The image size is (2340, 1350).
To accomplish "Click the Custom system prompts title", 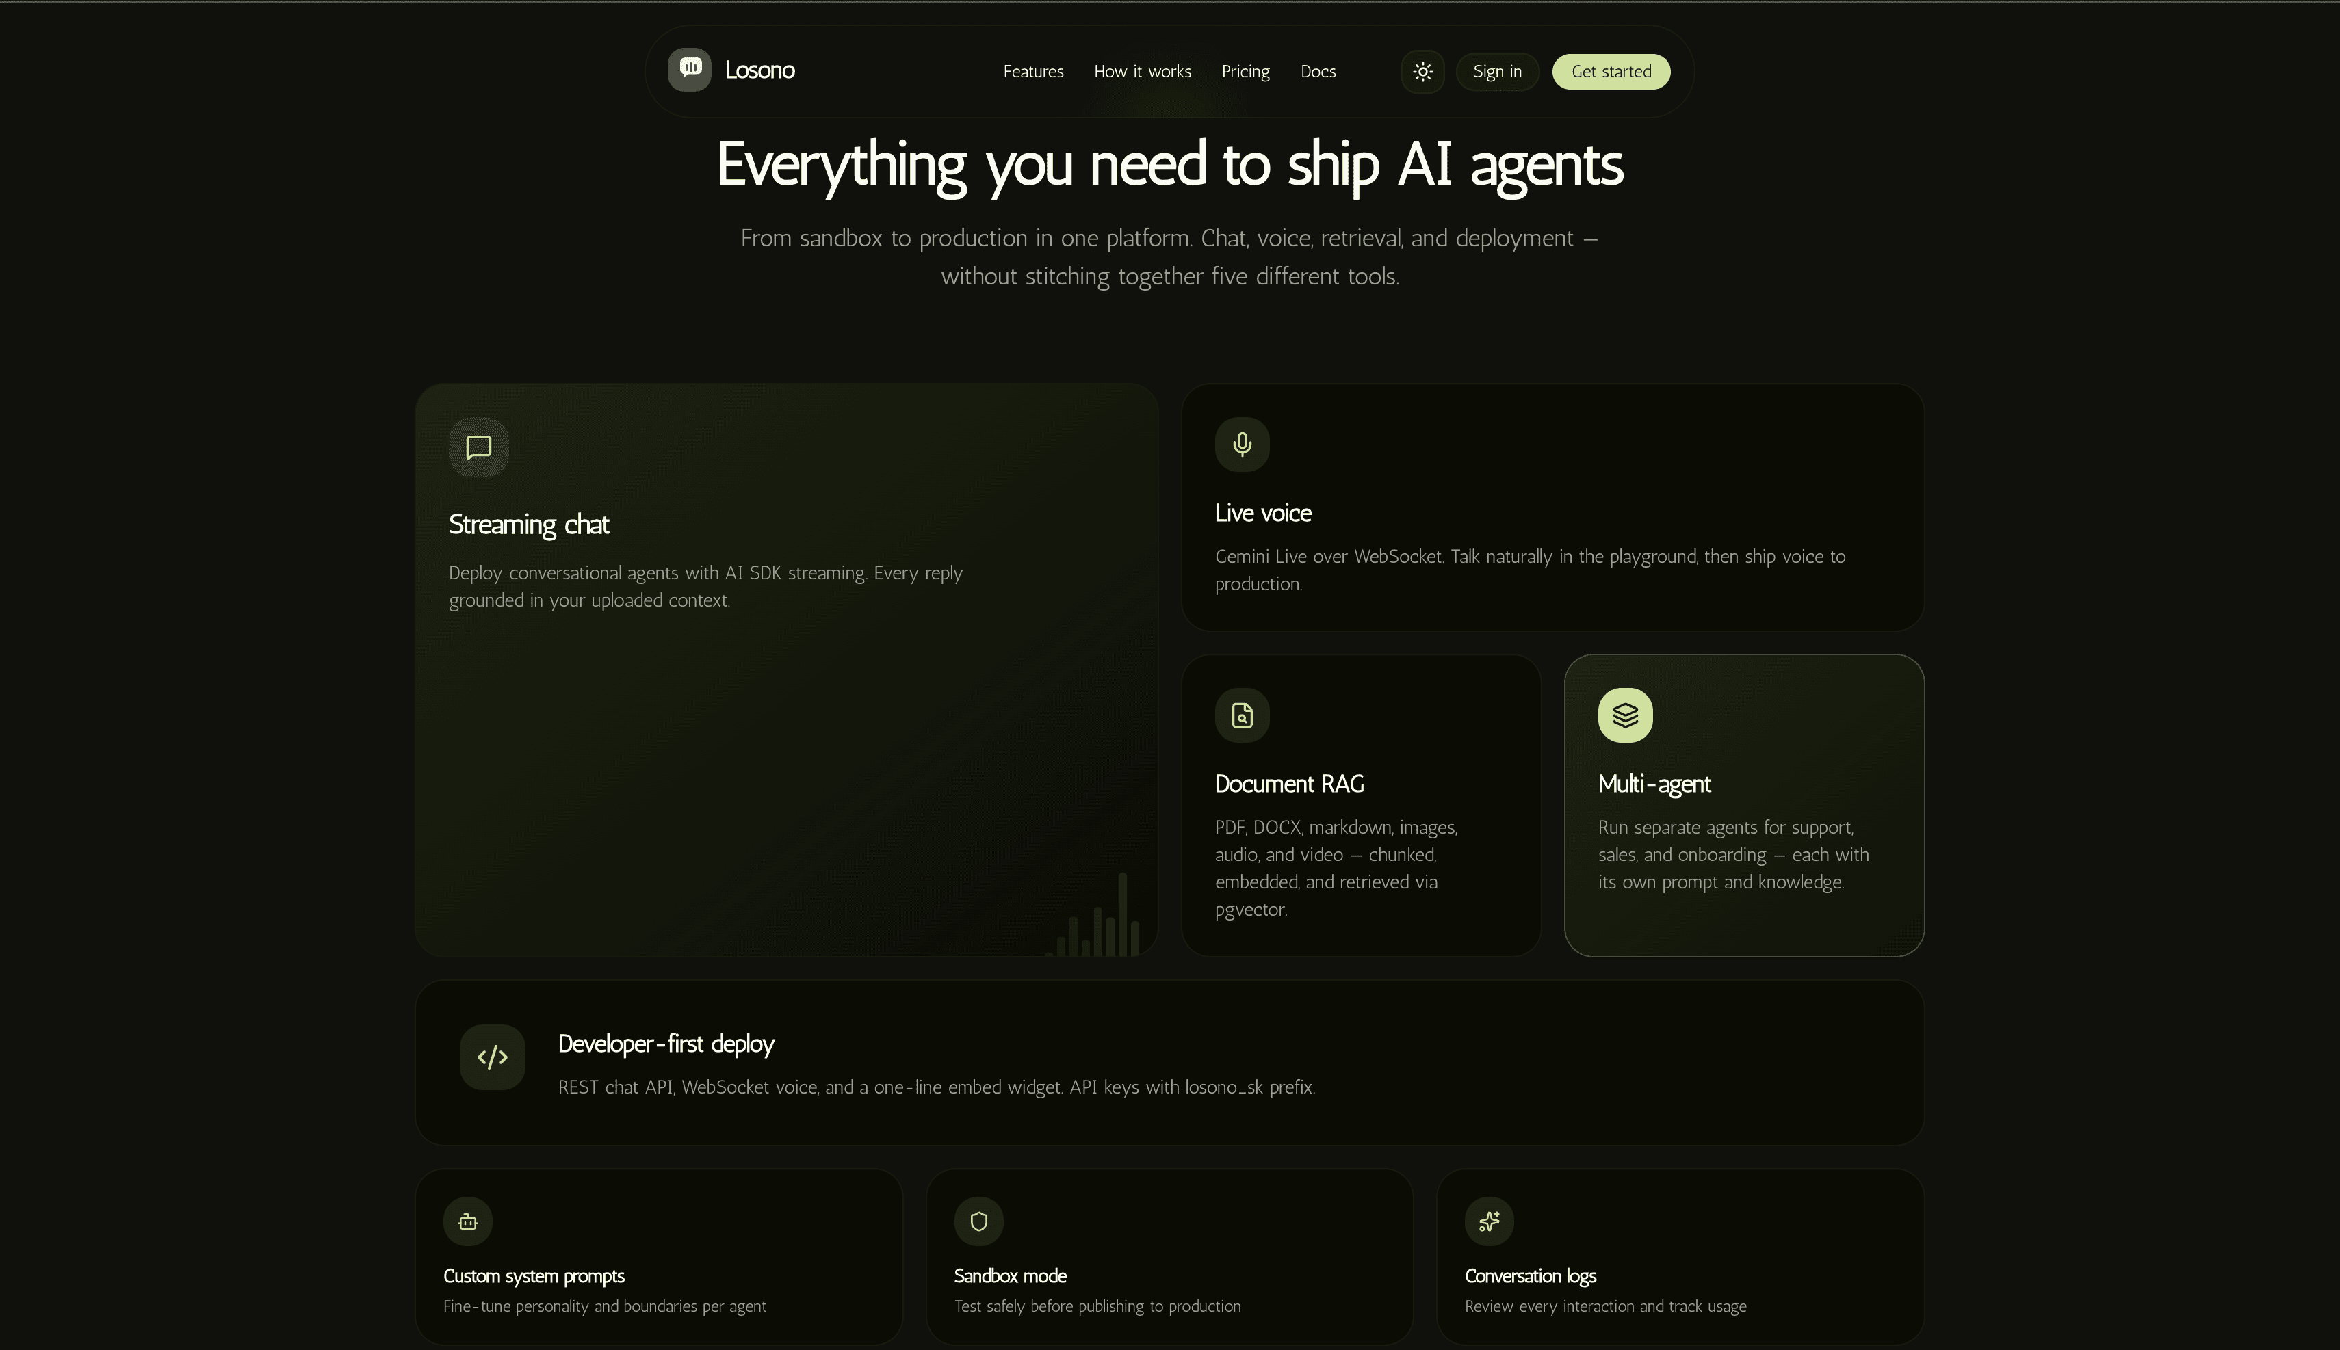I will click(x=533, y=1276).
